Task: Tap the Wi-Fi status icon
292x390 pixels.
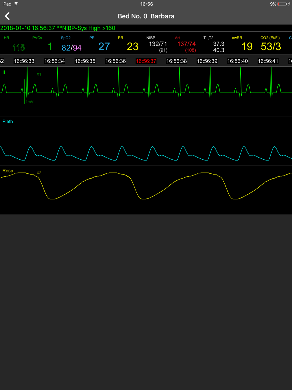Action: [x=16, y=4]
